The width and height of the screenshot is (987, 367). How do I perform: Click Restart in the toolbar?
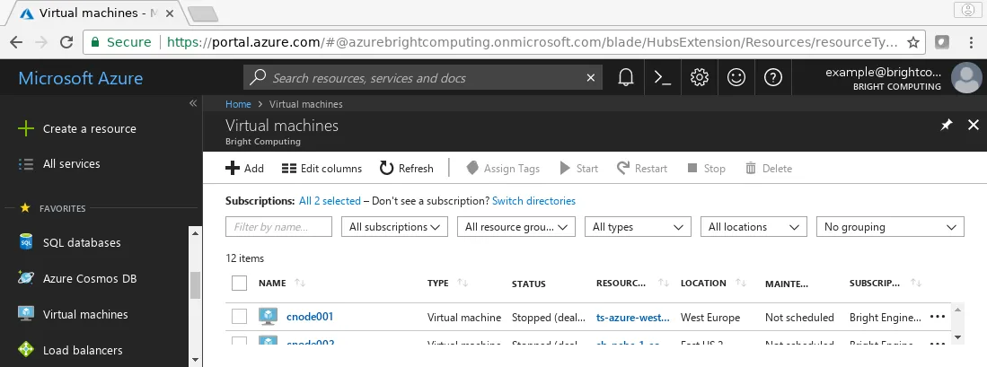coord(642,169)
